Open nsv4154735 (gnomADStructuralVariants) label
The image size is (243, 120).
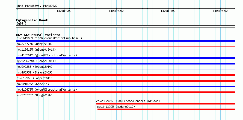tap(47, 90)
